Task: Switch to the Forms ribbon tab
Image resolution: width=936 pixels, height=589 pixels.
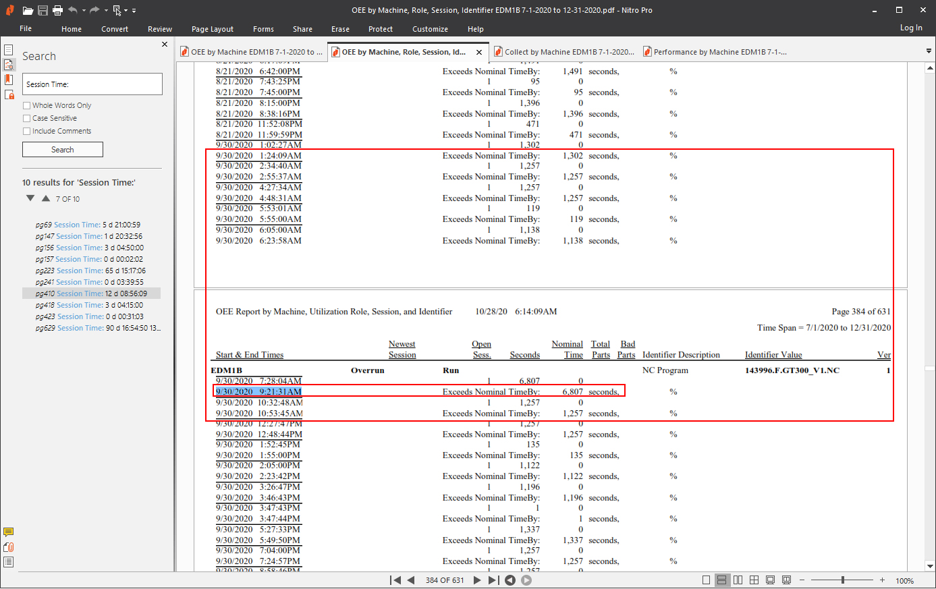Action: [263, 29]
